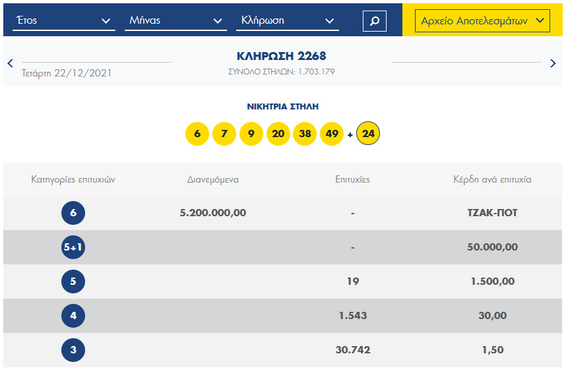
Task: Click the category 3 circle badge
Action: [x=73, y=350]
